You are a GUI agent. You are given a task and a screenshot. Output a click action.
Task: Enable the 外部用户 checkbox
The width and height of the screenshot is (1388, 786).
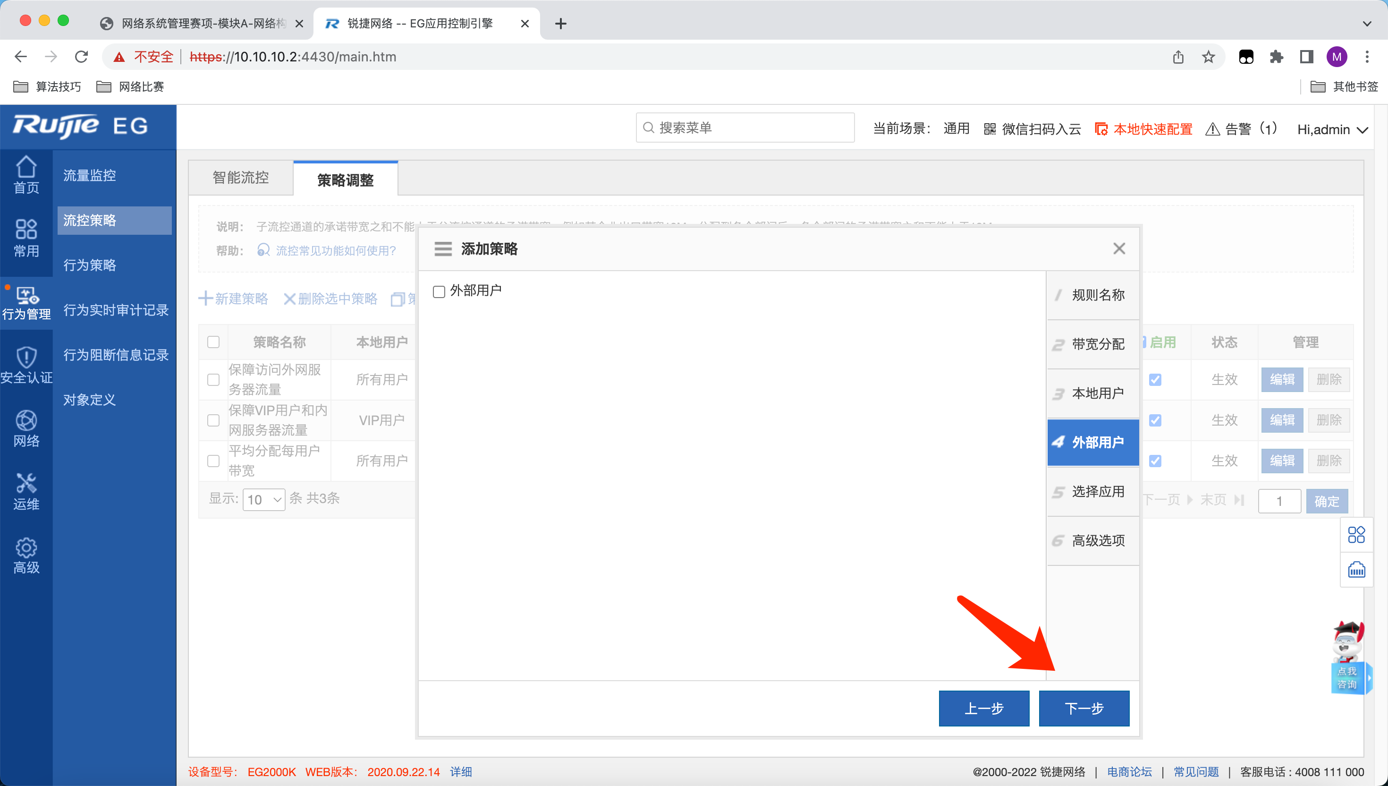click(x=439, y=291)
